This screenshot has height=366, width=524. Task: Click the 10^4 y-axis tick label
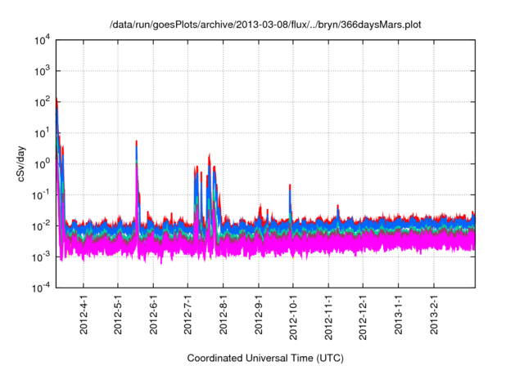42,41
